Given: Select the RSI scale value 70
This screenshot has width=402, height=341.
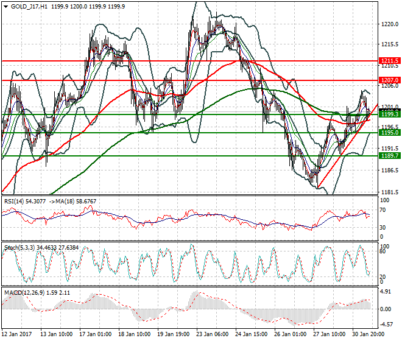Looking at the screenshot, I should click(383, 210).
